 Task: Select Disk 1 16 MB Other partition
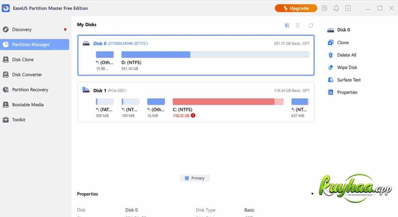pos(156,102)
